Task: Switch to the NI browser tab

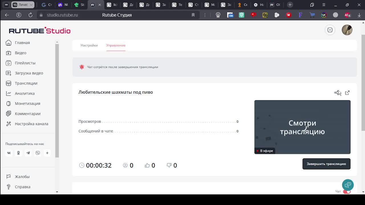Action: tap(63, 5)
